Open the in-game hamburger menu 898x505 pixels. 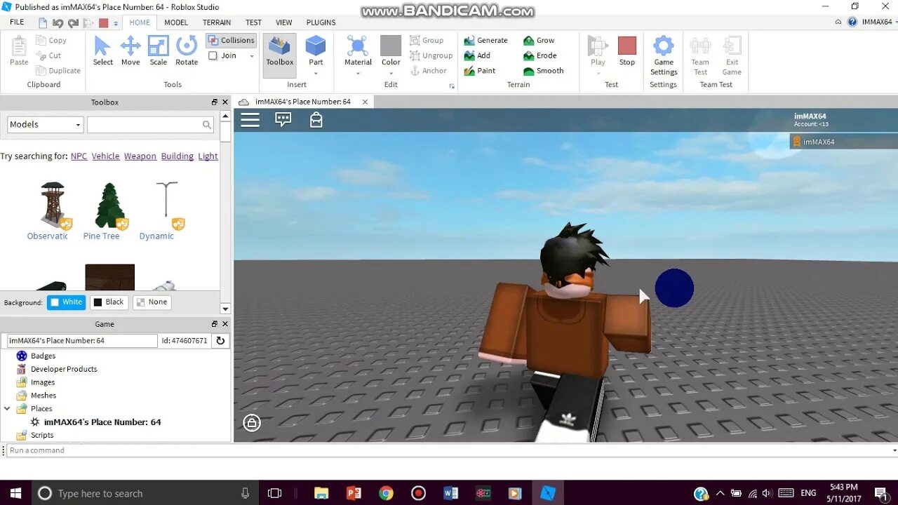[x=250, y=120]
